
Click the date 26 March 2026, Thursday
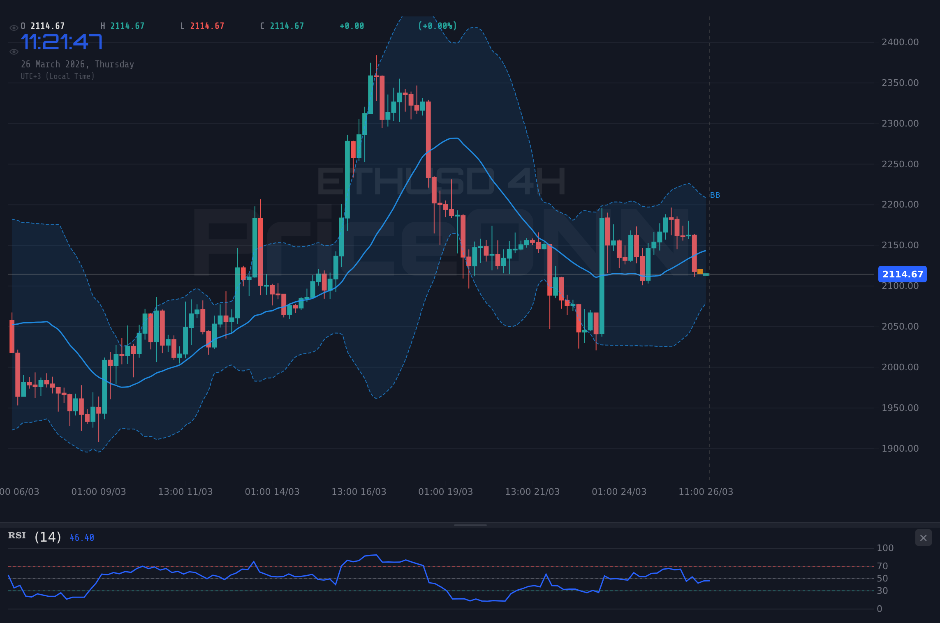(x=77, y=64)
